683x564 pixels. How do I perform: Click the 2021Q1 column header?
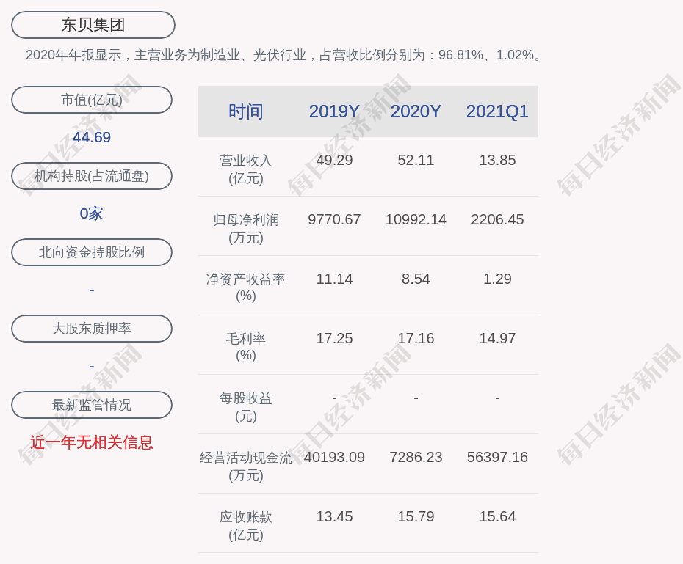click(497, 111)
